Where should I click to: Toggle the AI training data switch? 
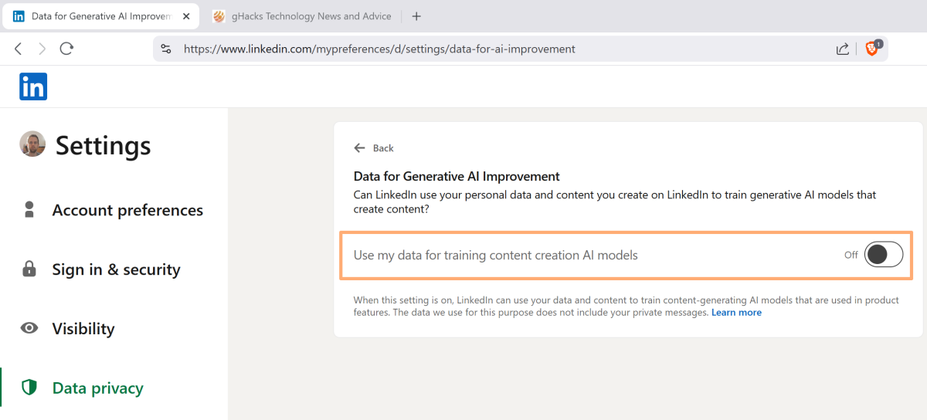883,254
